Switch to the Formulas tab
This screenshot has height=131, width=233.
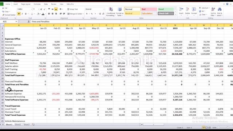(x=37, y=4)
